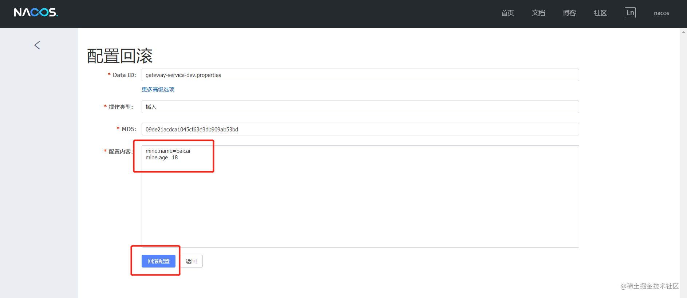This screenshot has width=687, height=298.
Task: Click the 配置回滚 page heading
Action: pyautogui.click(x=120, y=56)
